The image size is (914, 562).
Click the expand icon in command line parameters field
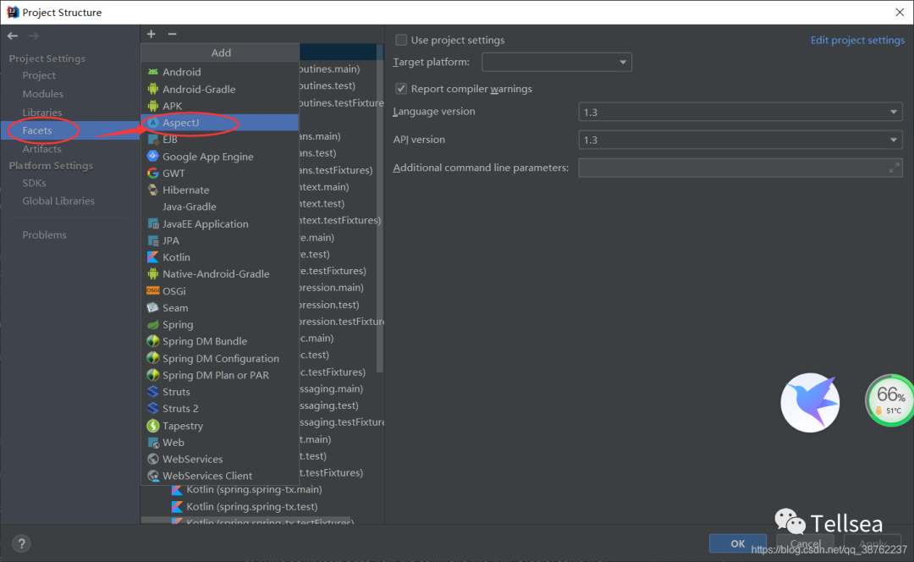895,168
